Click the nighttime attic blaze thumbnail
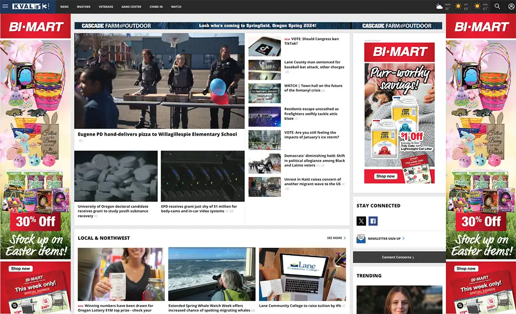This screenshot has height=314, width=516. (265, 116)
